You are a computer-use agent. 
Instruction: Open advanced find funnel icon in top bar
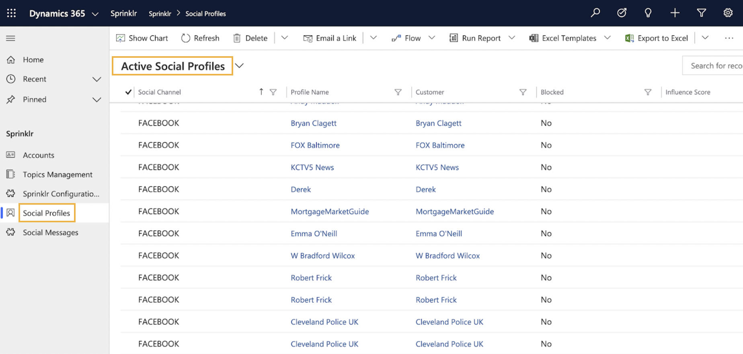coord(702,13)
